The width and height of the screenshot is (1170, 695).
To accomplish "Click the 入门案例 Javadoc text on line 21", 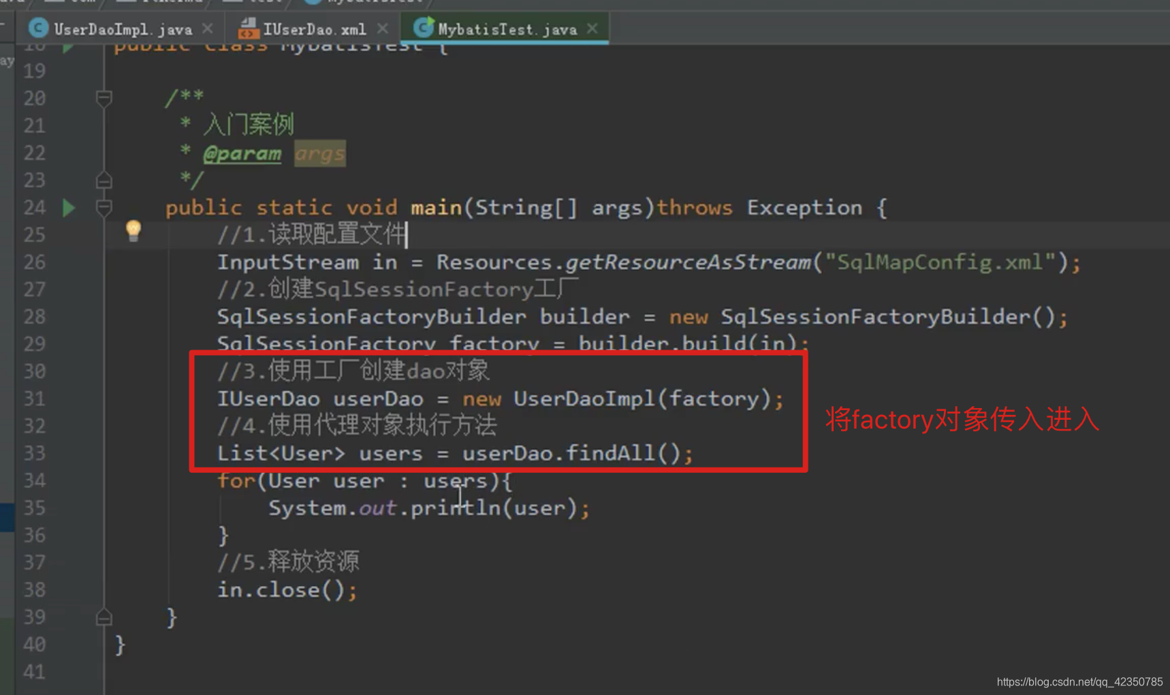I will 249,125.
